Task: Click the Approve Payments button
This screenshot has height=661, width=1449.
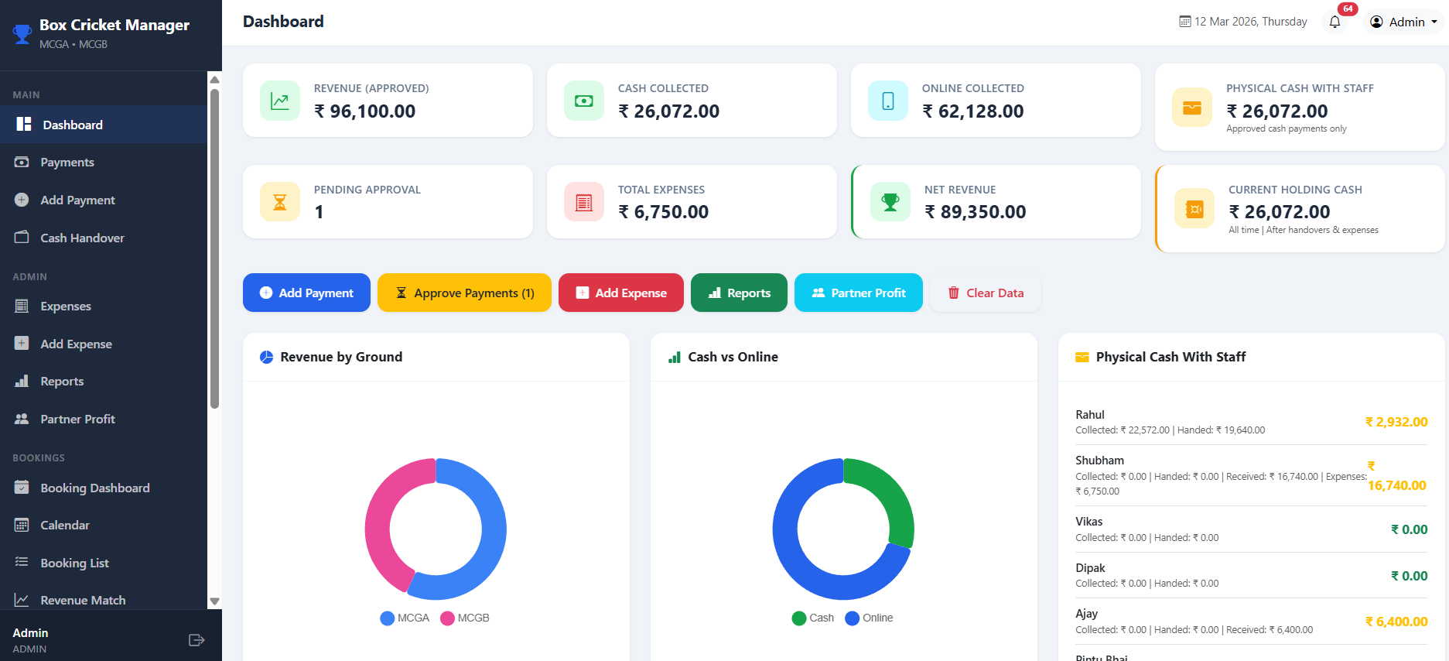Action: 464,293
